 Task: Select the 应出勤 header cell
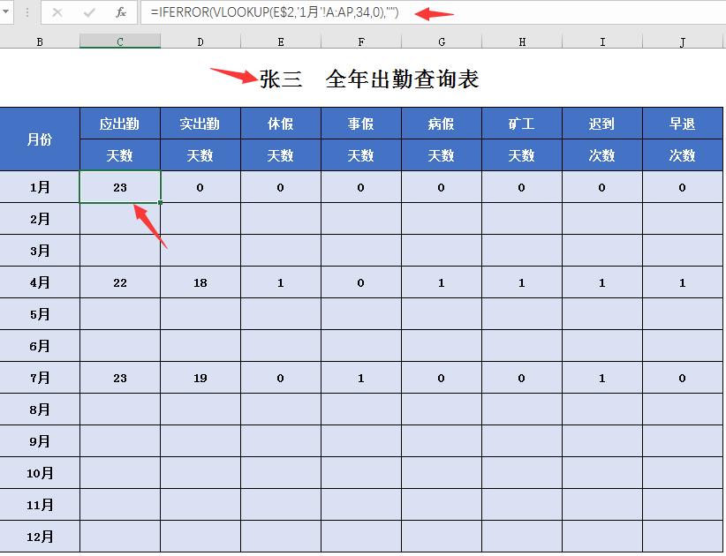pos(120,124)
